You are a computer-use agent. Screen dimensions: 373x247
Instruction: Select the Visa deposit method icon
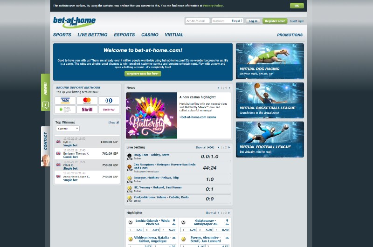click(x=65, y=101)
